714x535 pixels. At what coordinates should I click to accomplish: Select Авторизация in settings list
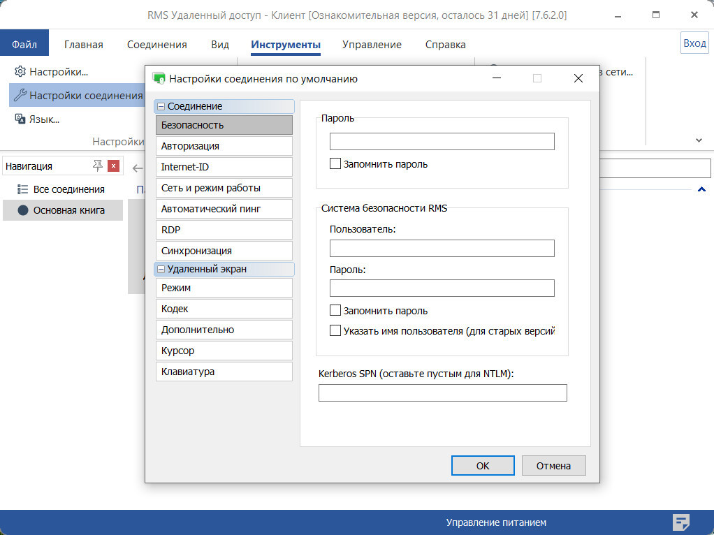coord(224,146)
